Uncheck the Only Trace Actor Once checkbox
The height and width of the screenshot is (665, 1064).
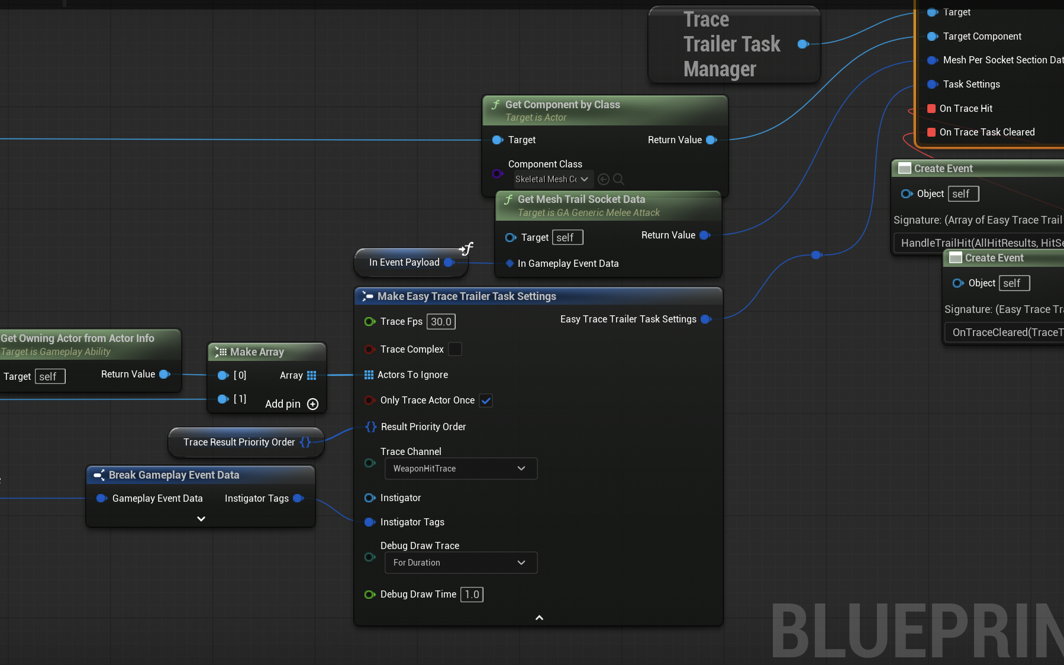point(486,401)
